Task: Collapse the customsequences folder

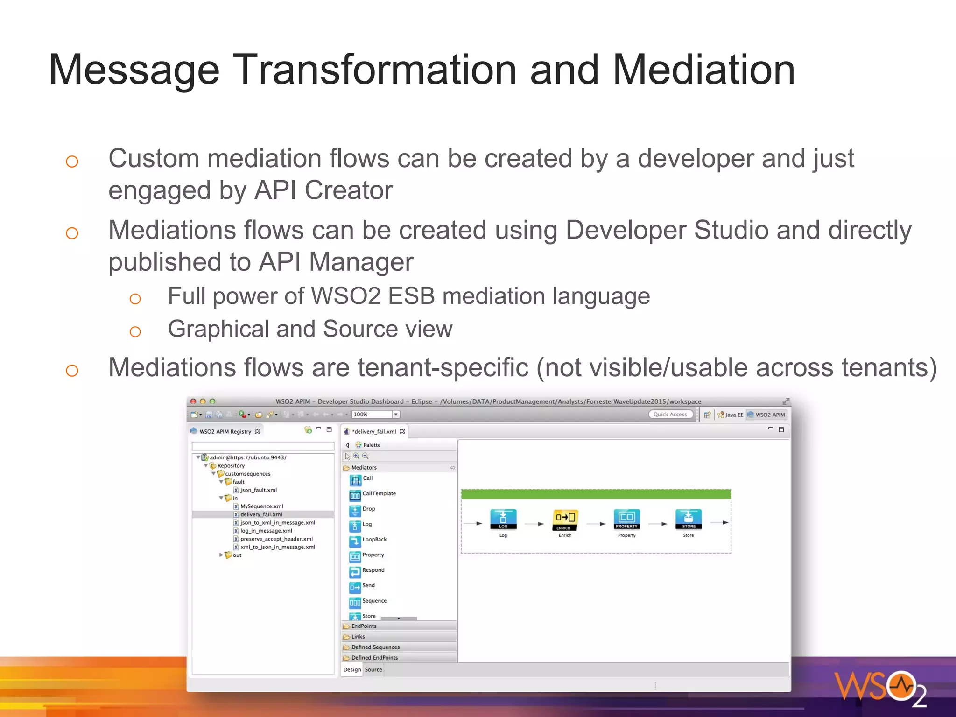Action: pos(213,473)
